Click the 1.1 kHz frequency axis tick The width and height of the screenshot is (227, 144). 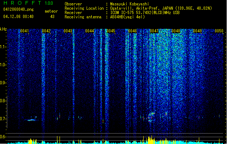3,47
